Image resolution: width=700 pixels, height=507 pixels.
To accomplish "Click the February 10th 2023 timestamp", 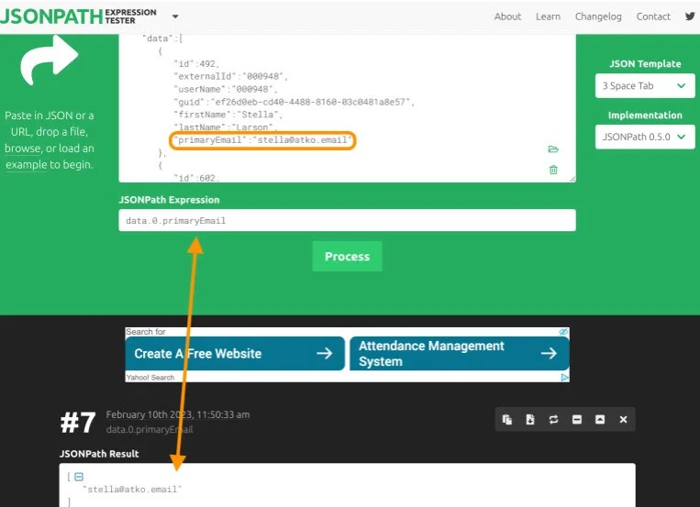I will pyautogui.click(x=178, y=414).
